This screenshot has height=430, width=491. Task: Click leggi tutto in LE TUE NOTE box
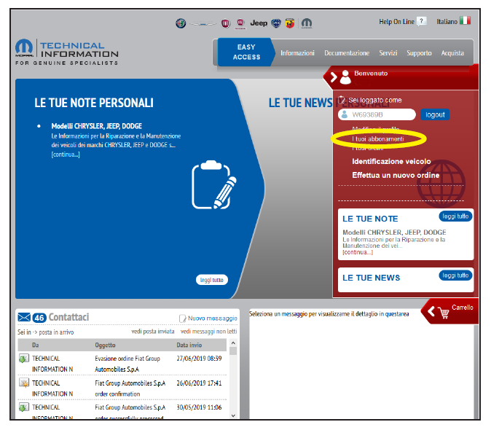click(x=455, y=216)
